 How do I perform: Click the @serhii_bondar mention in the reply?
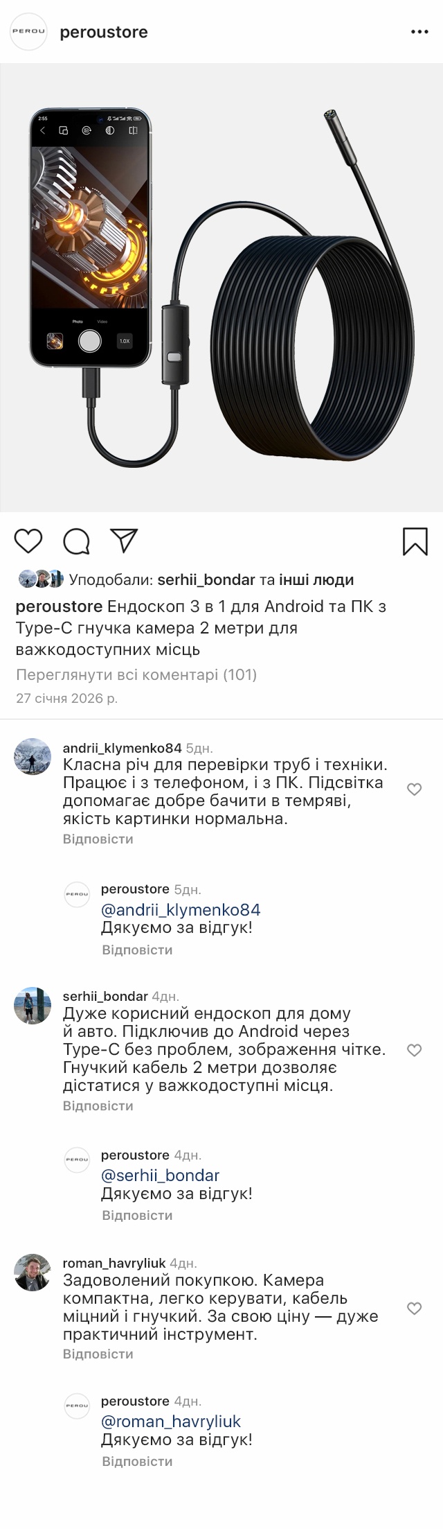(160, 1175)
